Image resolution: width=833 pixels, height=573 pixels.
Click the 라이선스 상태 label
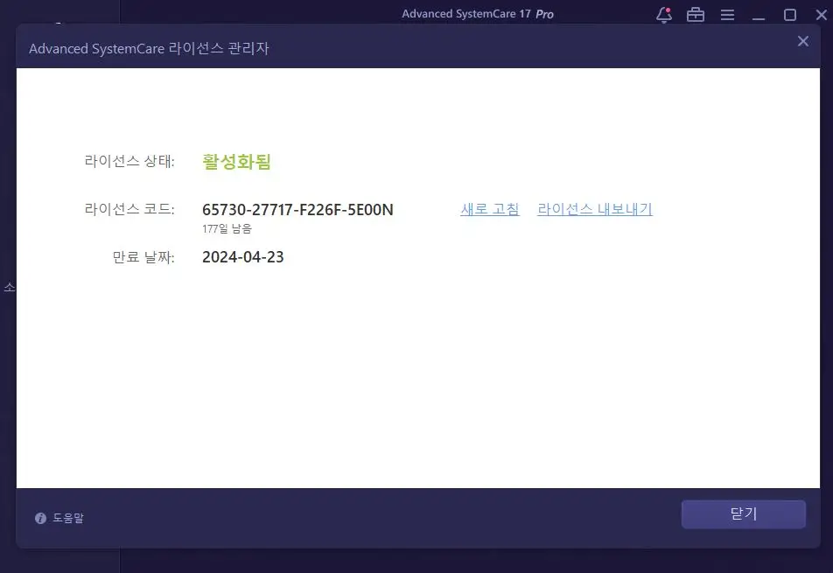(128, 161)
